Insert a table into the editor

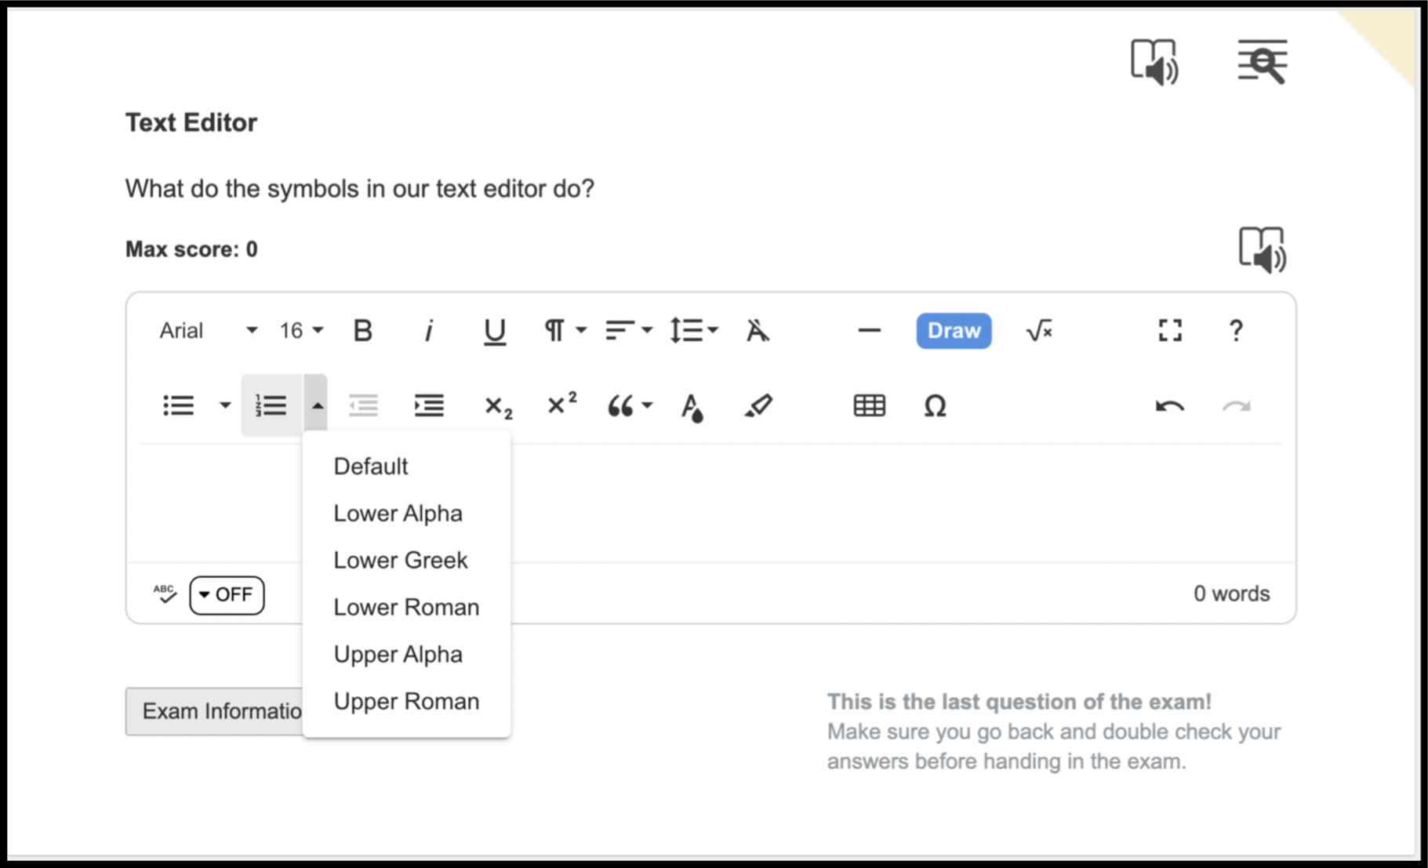click(869, 405)
